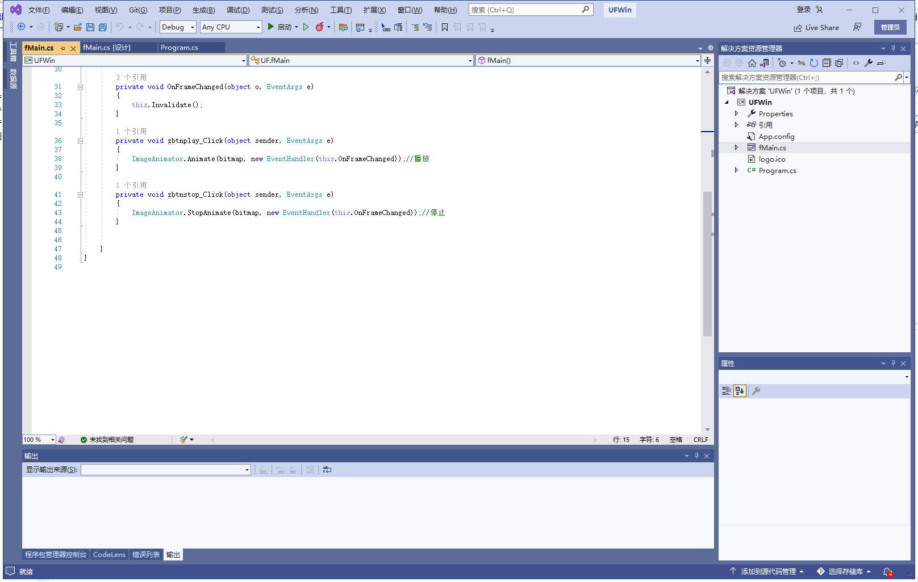This screenshot has height=582, width=918.
Task: Click the 登录 sign-in link
Action: [803, 10]
